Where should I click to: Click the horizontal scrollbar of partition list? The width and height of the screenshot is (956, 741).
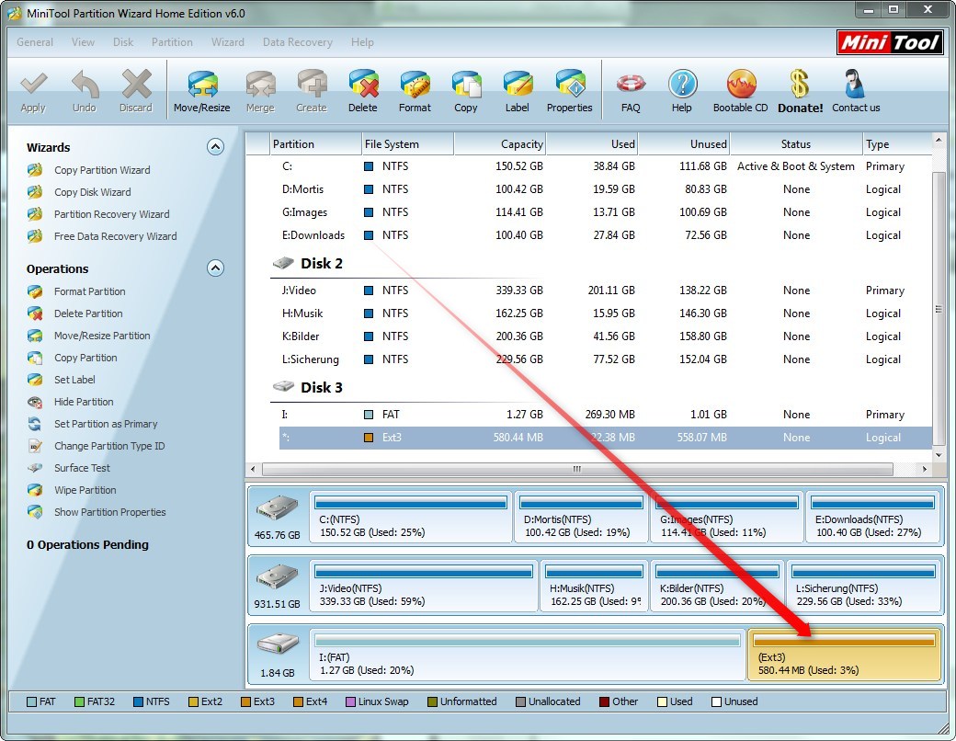pos(577,469)
